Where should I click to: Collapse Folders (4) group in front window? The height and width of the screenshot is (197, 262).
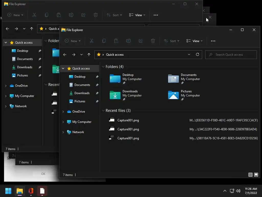(x=103, y=67)
